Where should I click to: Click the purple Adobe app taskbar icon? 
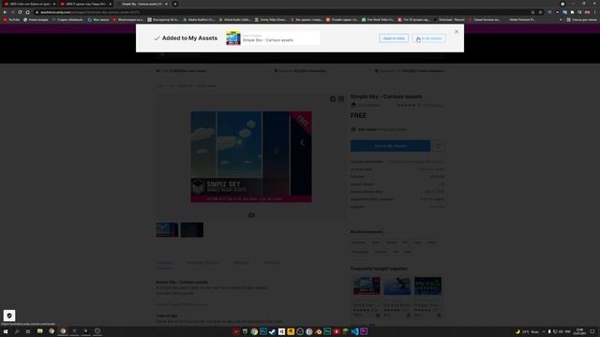(x=364, y=331)
